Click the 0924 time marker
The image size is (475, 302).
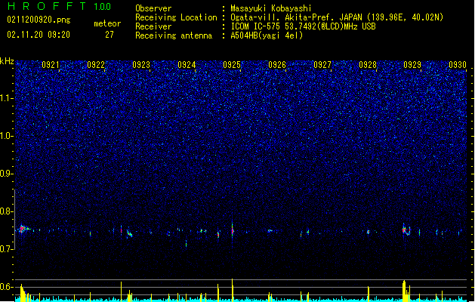tap(187, 65)
